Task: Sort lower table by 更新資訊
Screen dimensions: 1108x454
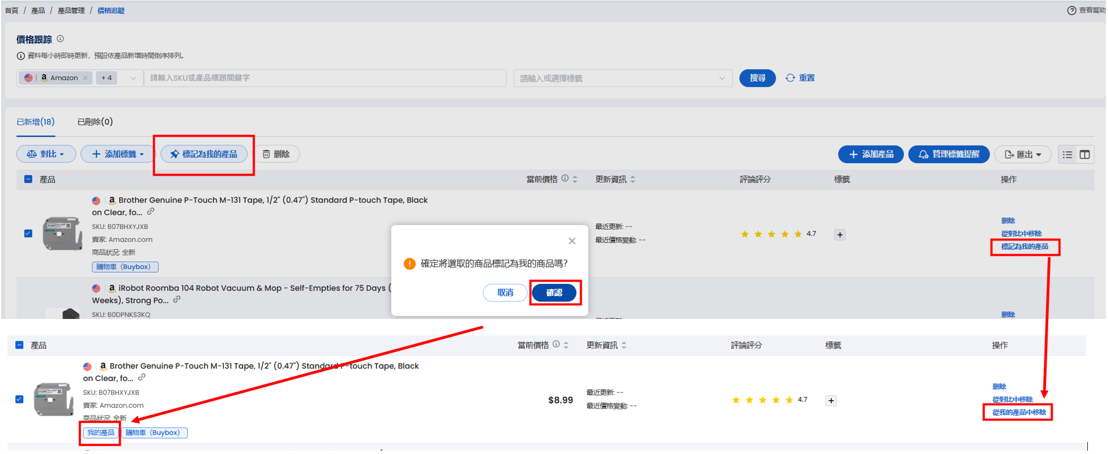Action: (x=624, y=345)
